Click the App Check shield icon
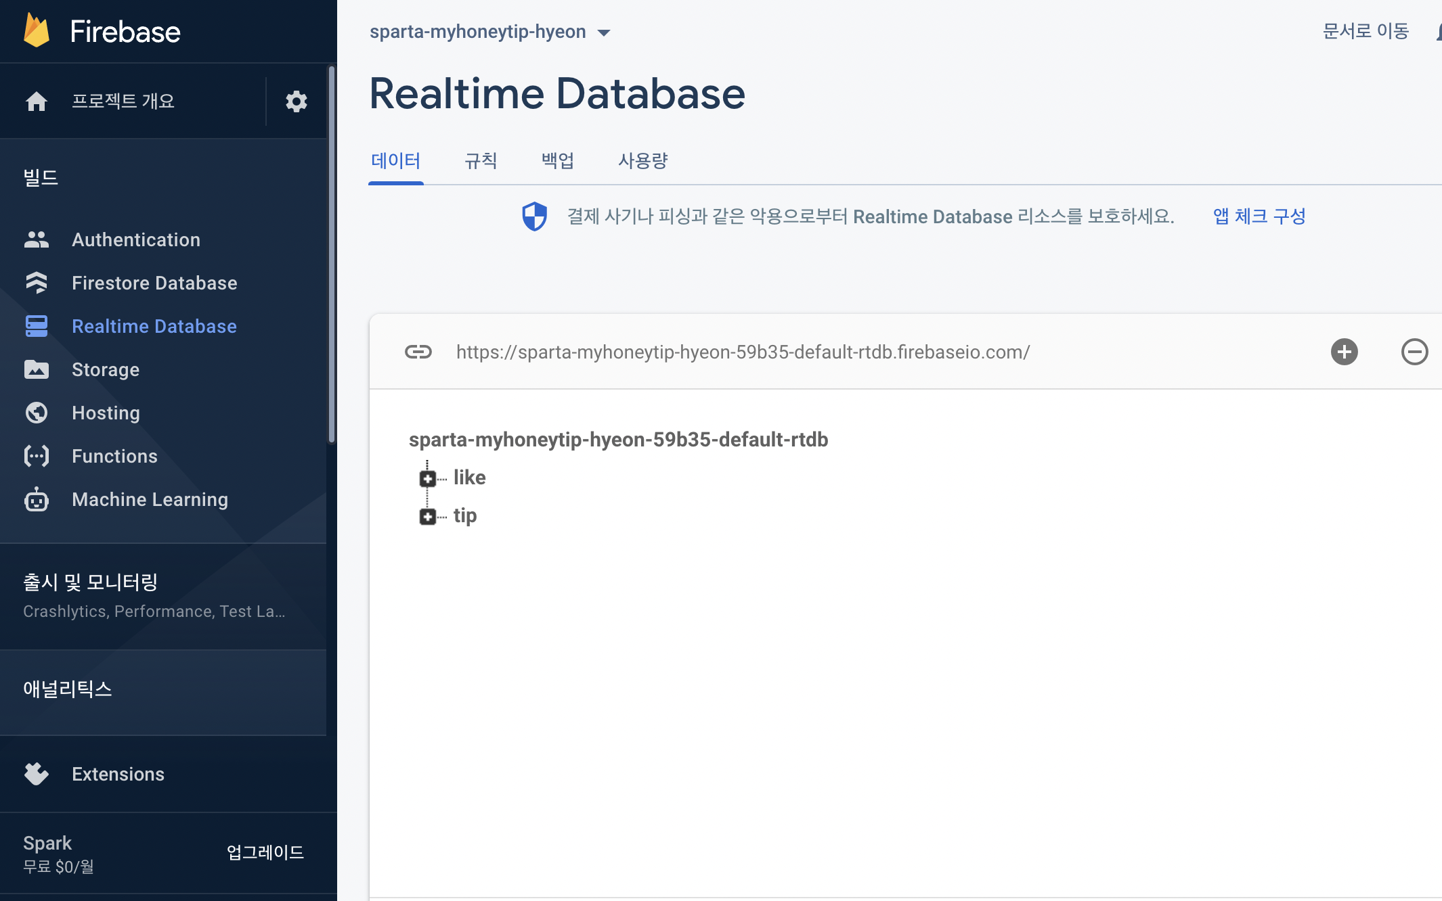Viewport: 1442px width, 901px height. (534, 216)
